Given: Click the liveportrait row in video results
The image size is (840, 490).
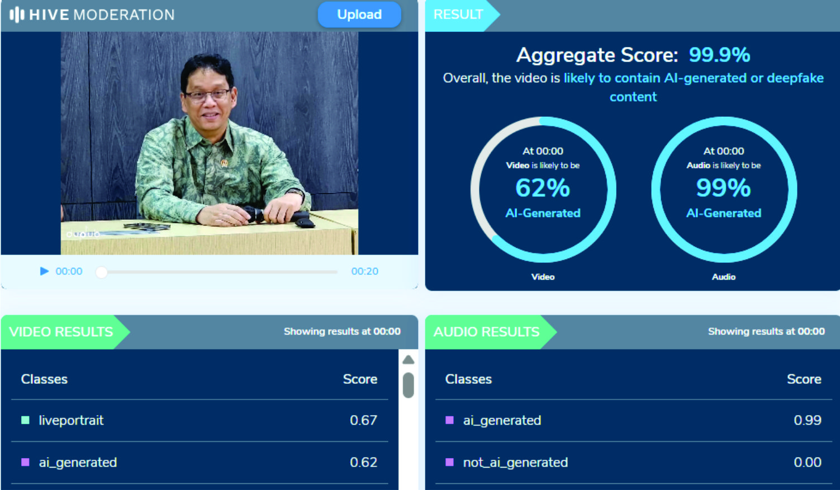Looking at the screenshot, I should point(199,420).
